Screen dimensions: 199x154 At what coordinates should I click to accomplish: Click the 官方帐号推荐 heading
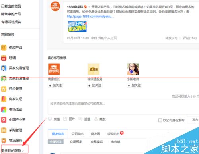click(57, 58)
